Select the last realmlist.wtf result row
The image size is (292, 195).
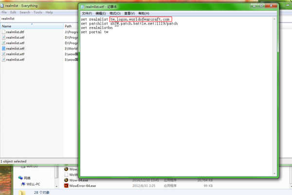coord(15,59)
